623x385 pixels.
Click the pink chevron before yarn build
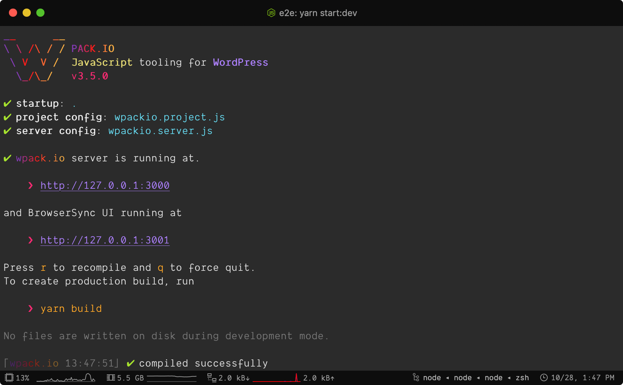(x=31, y=309)
